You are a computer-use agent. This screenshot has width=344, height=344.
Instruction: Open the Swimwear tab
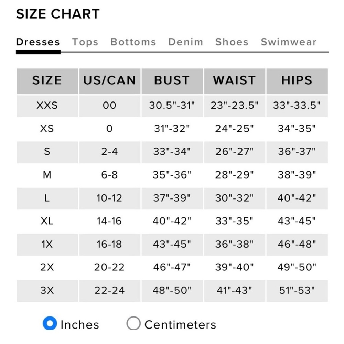[x=289, y=42]
